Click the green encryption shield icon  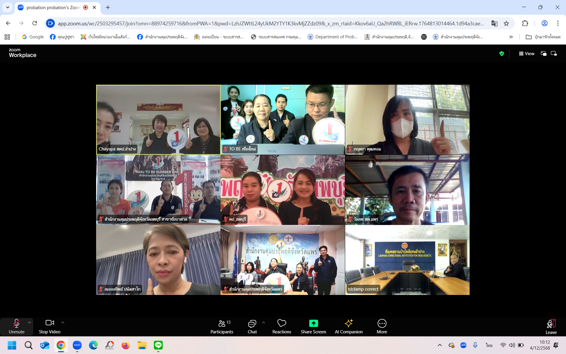click(x=501, y=53)
